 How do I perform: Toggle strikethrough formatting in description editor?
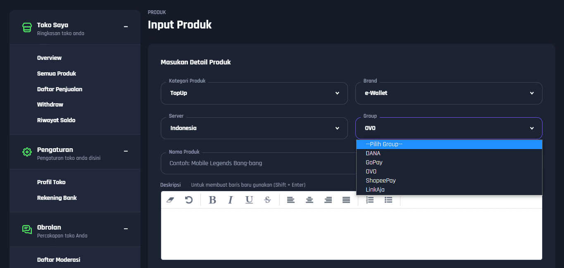coord(267,200)
